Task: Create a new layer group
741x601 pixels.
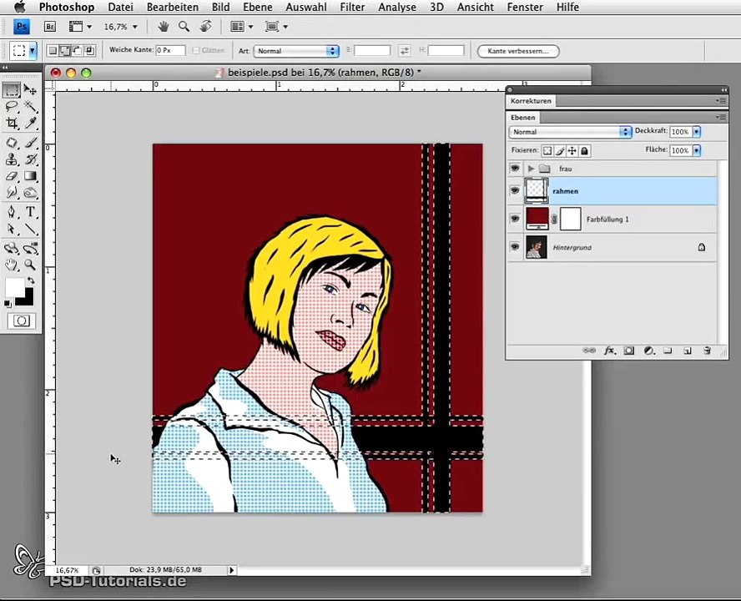Action: (x=668, y=351)
